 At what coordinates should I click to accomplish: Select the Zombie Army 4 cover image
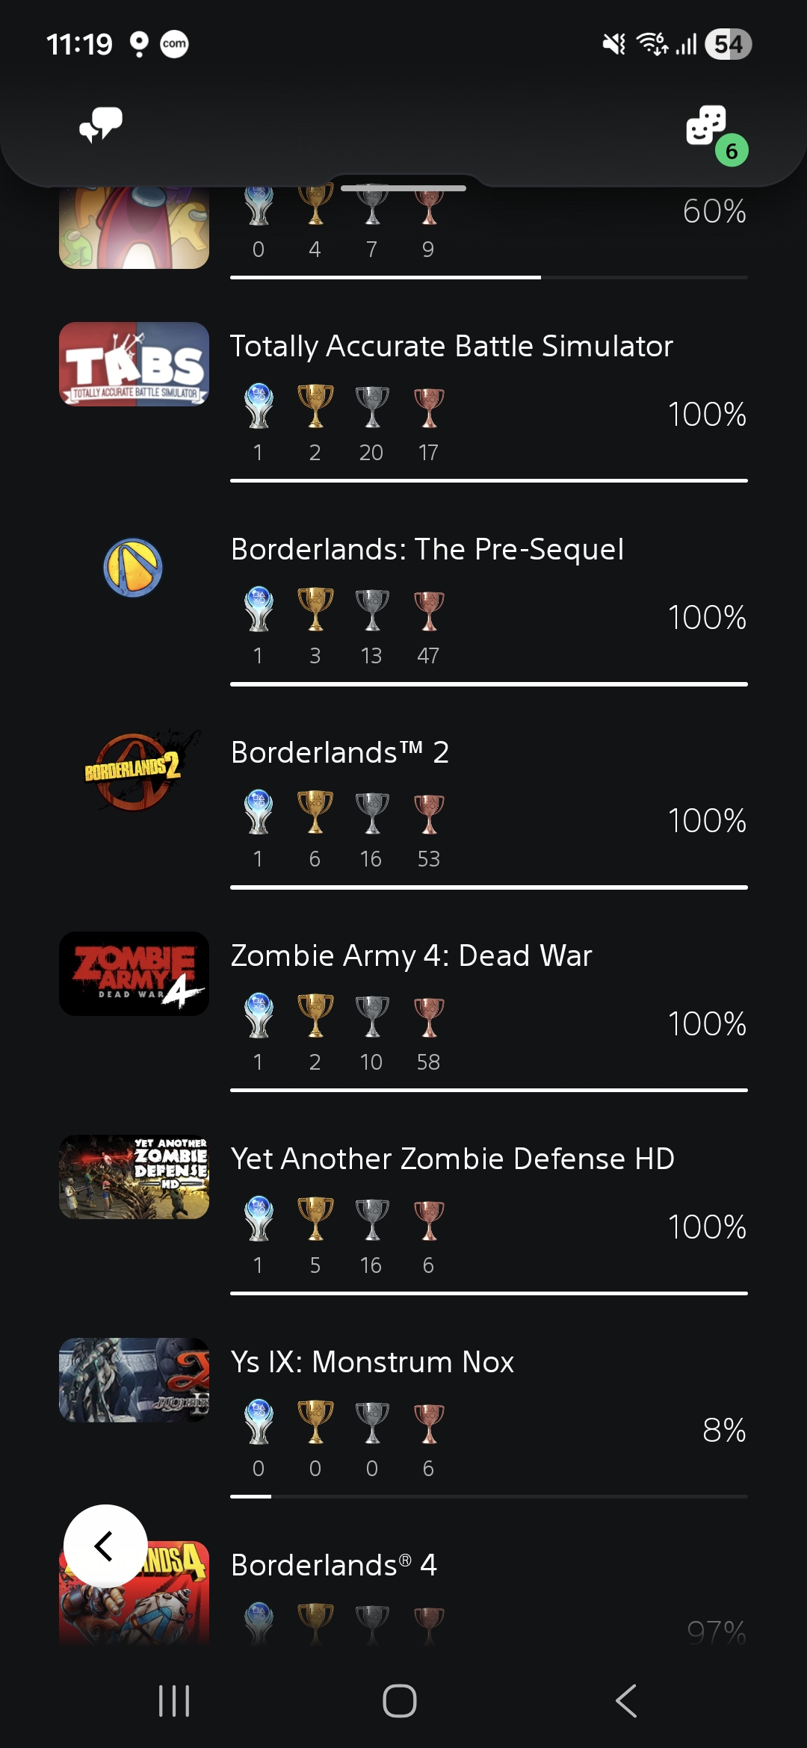coord(134,973)
